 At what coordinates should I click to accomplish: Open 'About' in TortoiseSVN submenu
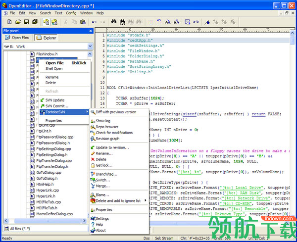[118, 230]
